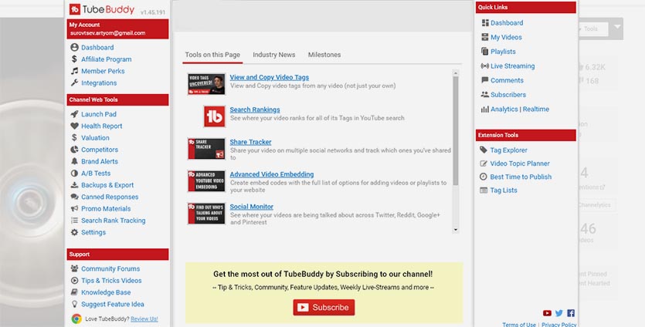Image resolution: width=645 pixels, height=327 pixels.
Task: Click the Suggest Feature Idea lightbulb icon
Action: [74, 304]
